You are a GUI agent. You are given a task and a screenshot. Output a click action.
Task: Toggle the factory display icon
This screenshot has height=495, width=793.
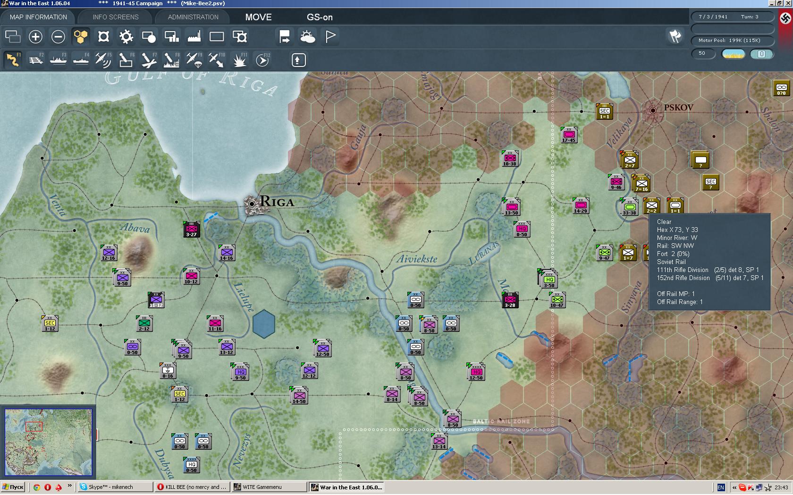point(194,36)
